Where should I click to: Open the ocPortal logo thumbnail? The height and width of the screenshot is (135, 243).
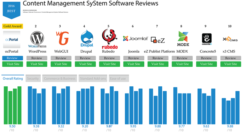click(12, 39)
